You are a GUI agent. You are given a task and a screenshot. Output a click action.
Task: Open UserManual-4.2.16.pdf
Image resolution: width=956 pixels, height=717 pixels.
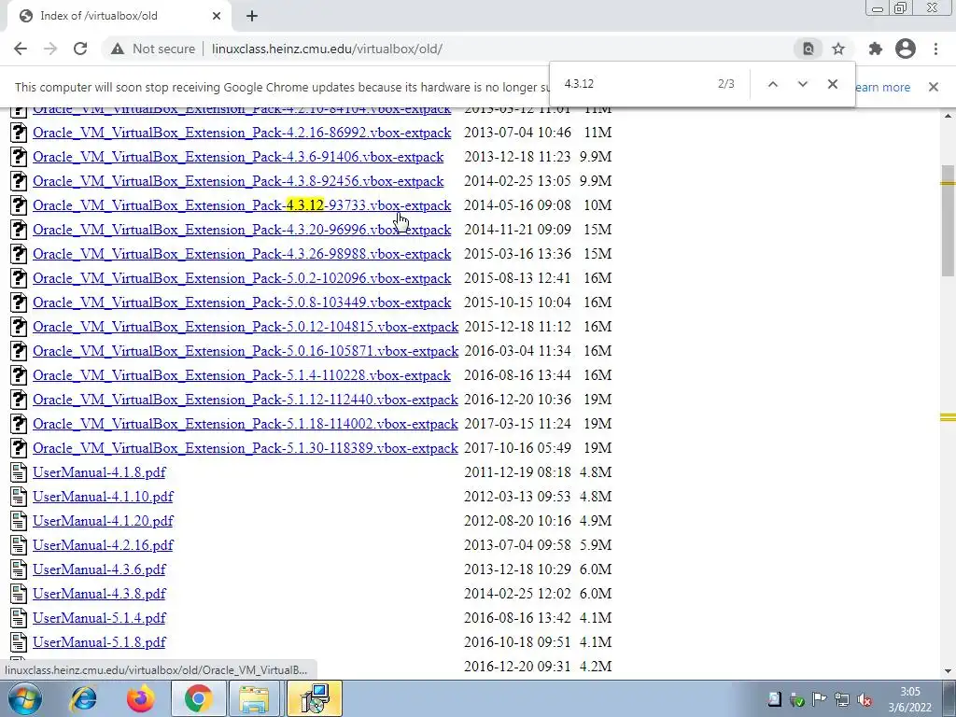point(103,545)
